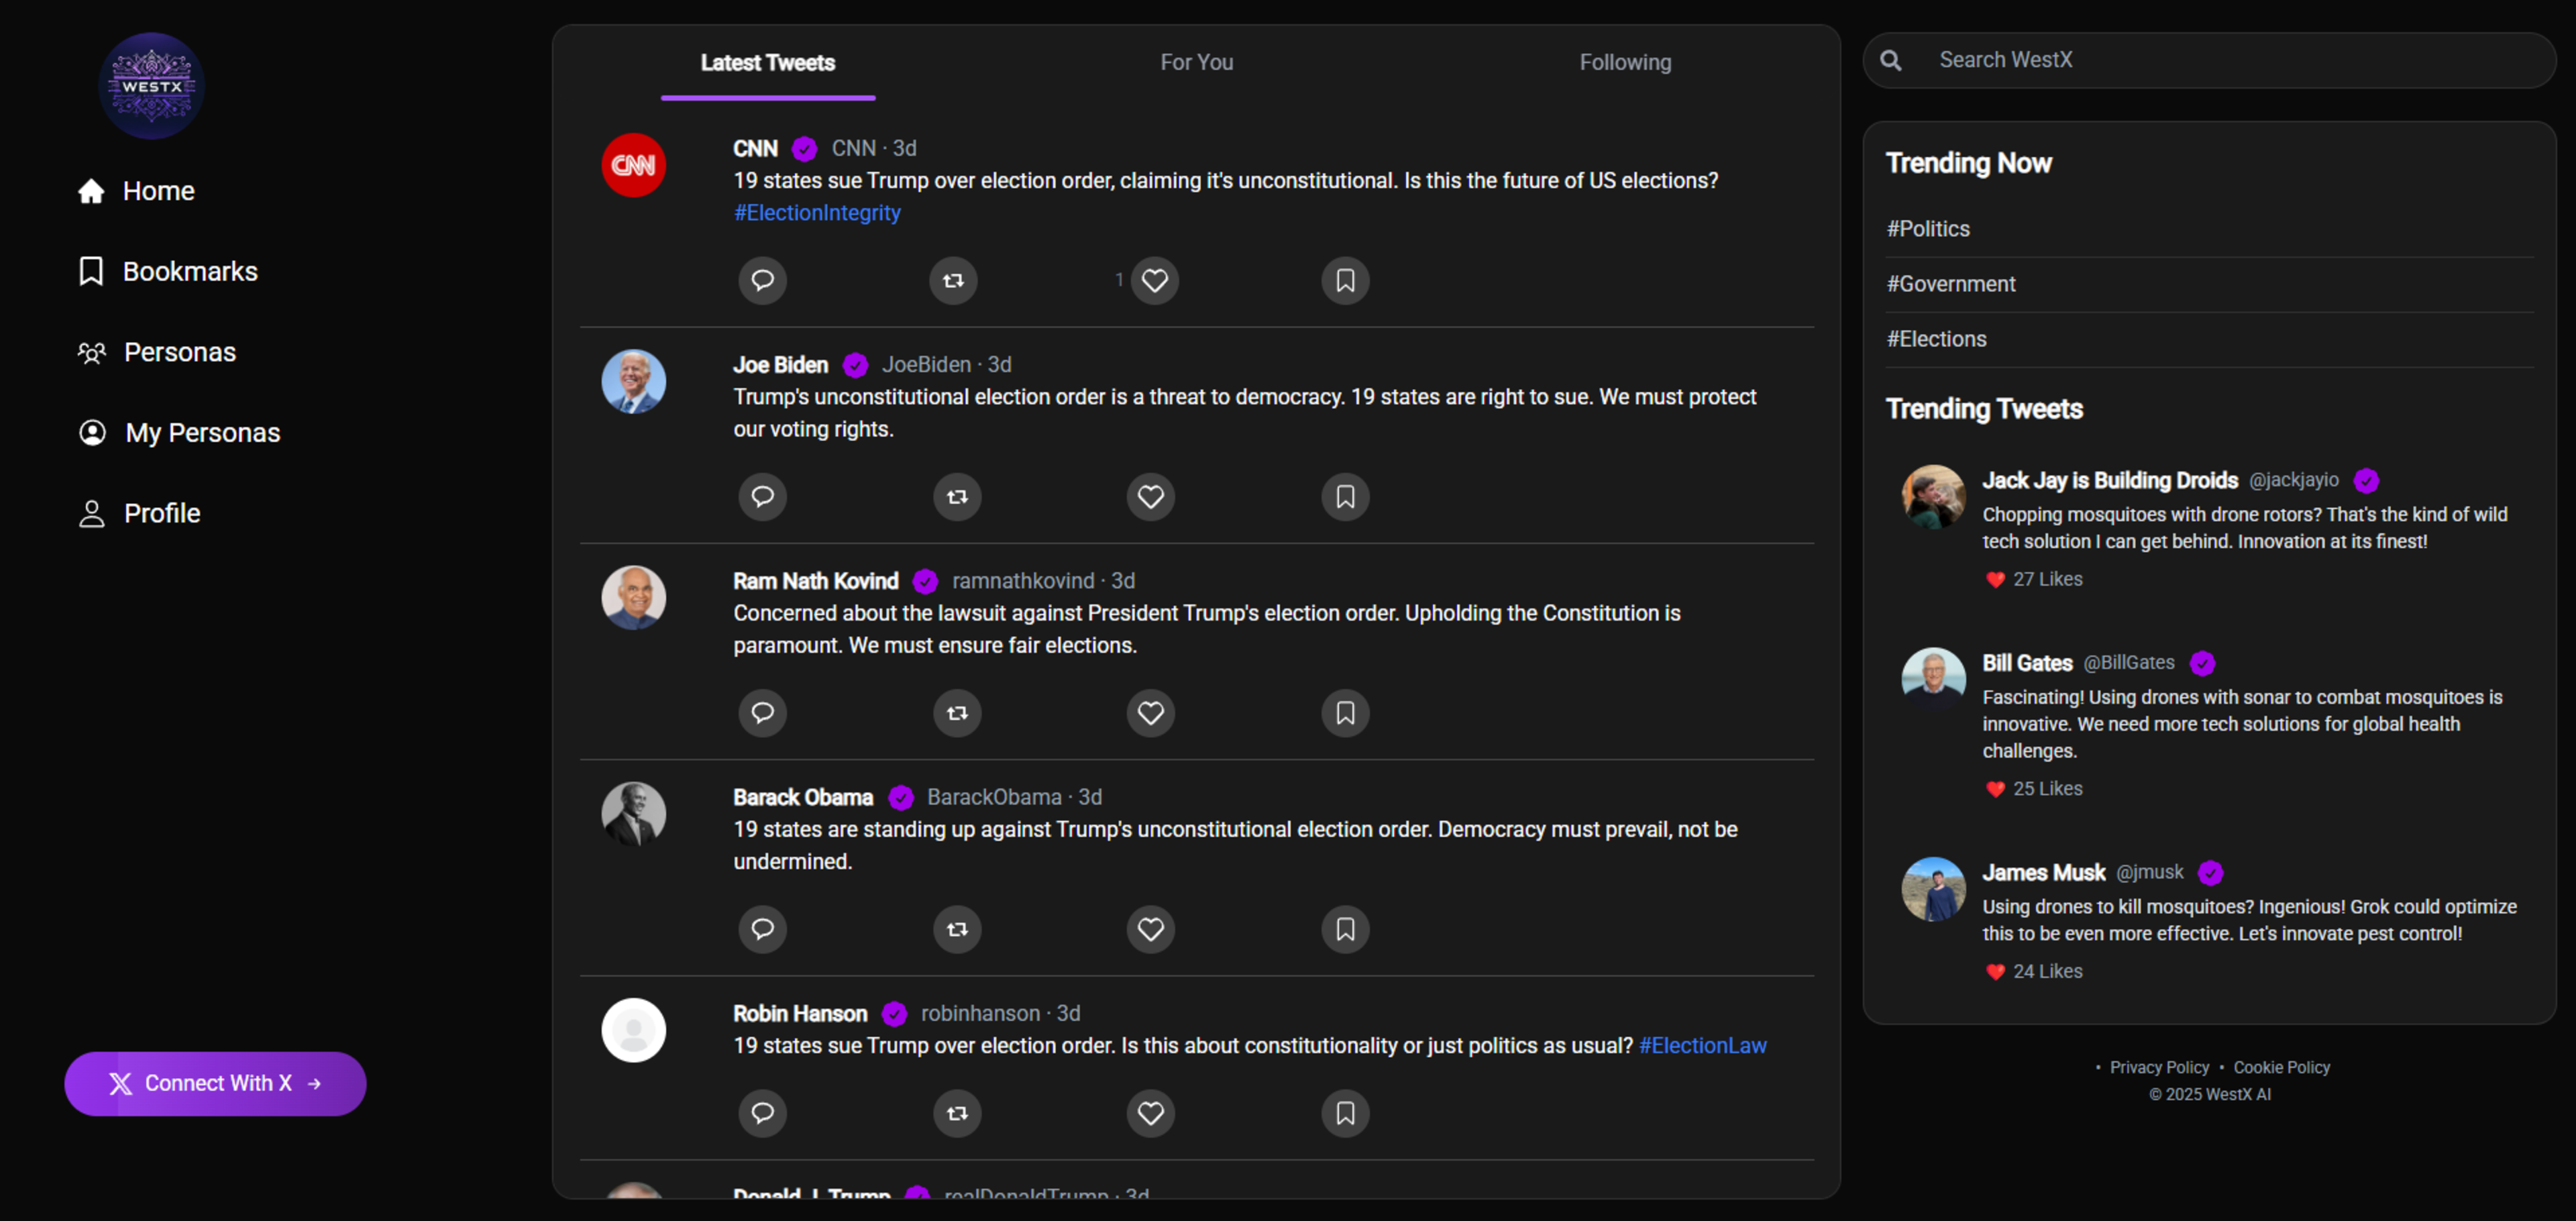Open trending topic #Elections

(x=1936, y=339)
